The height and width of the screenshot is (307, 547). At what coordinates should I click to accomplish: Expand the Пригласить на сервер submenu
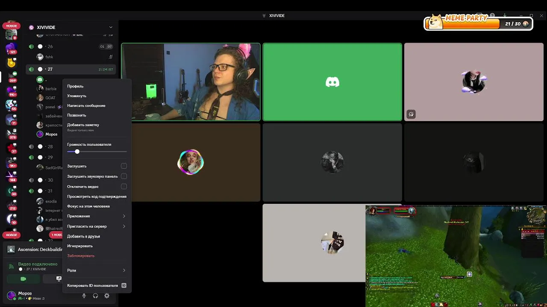click(x=97, y=226)
